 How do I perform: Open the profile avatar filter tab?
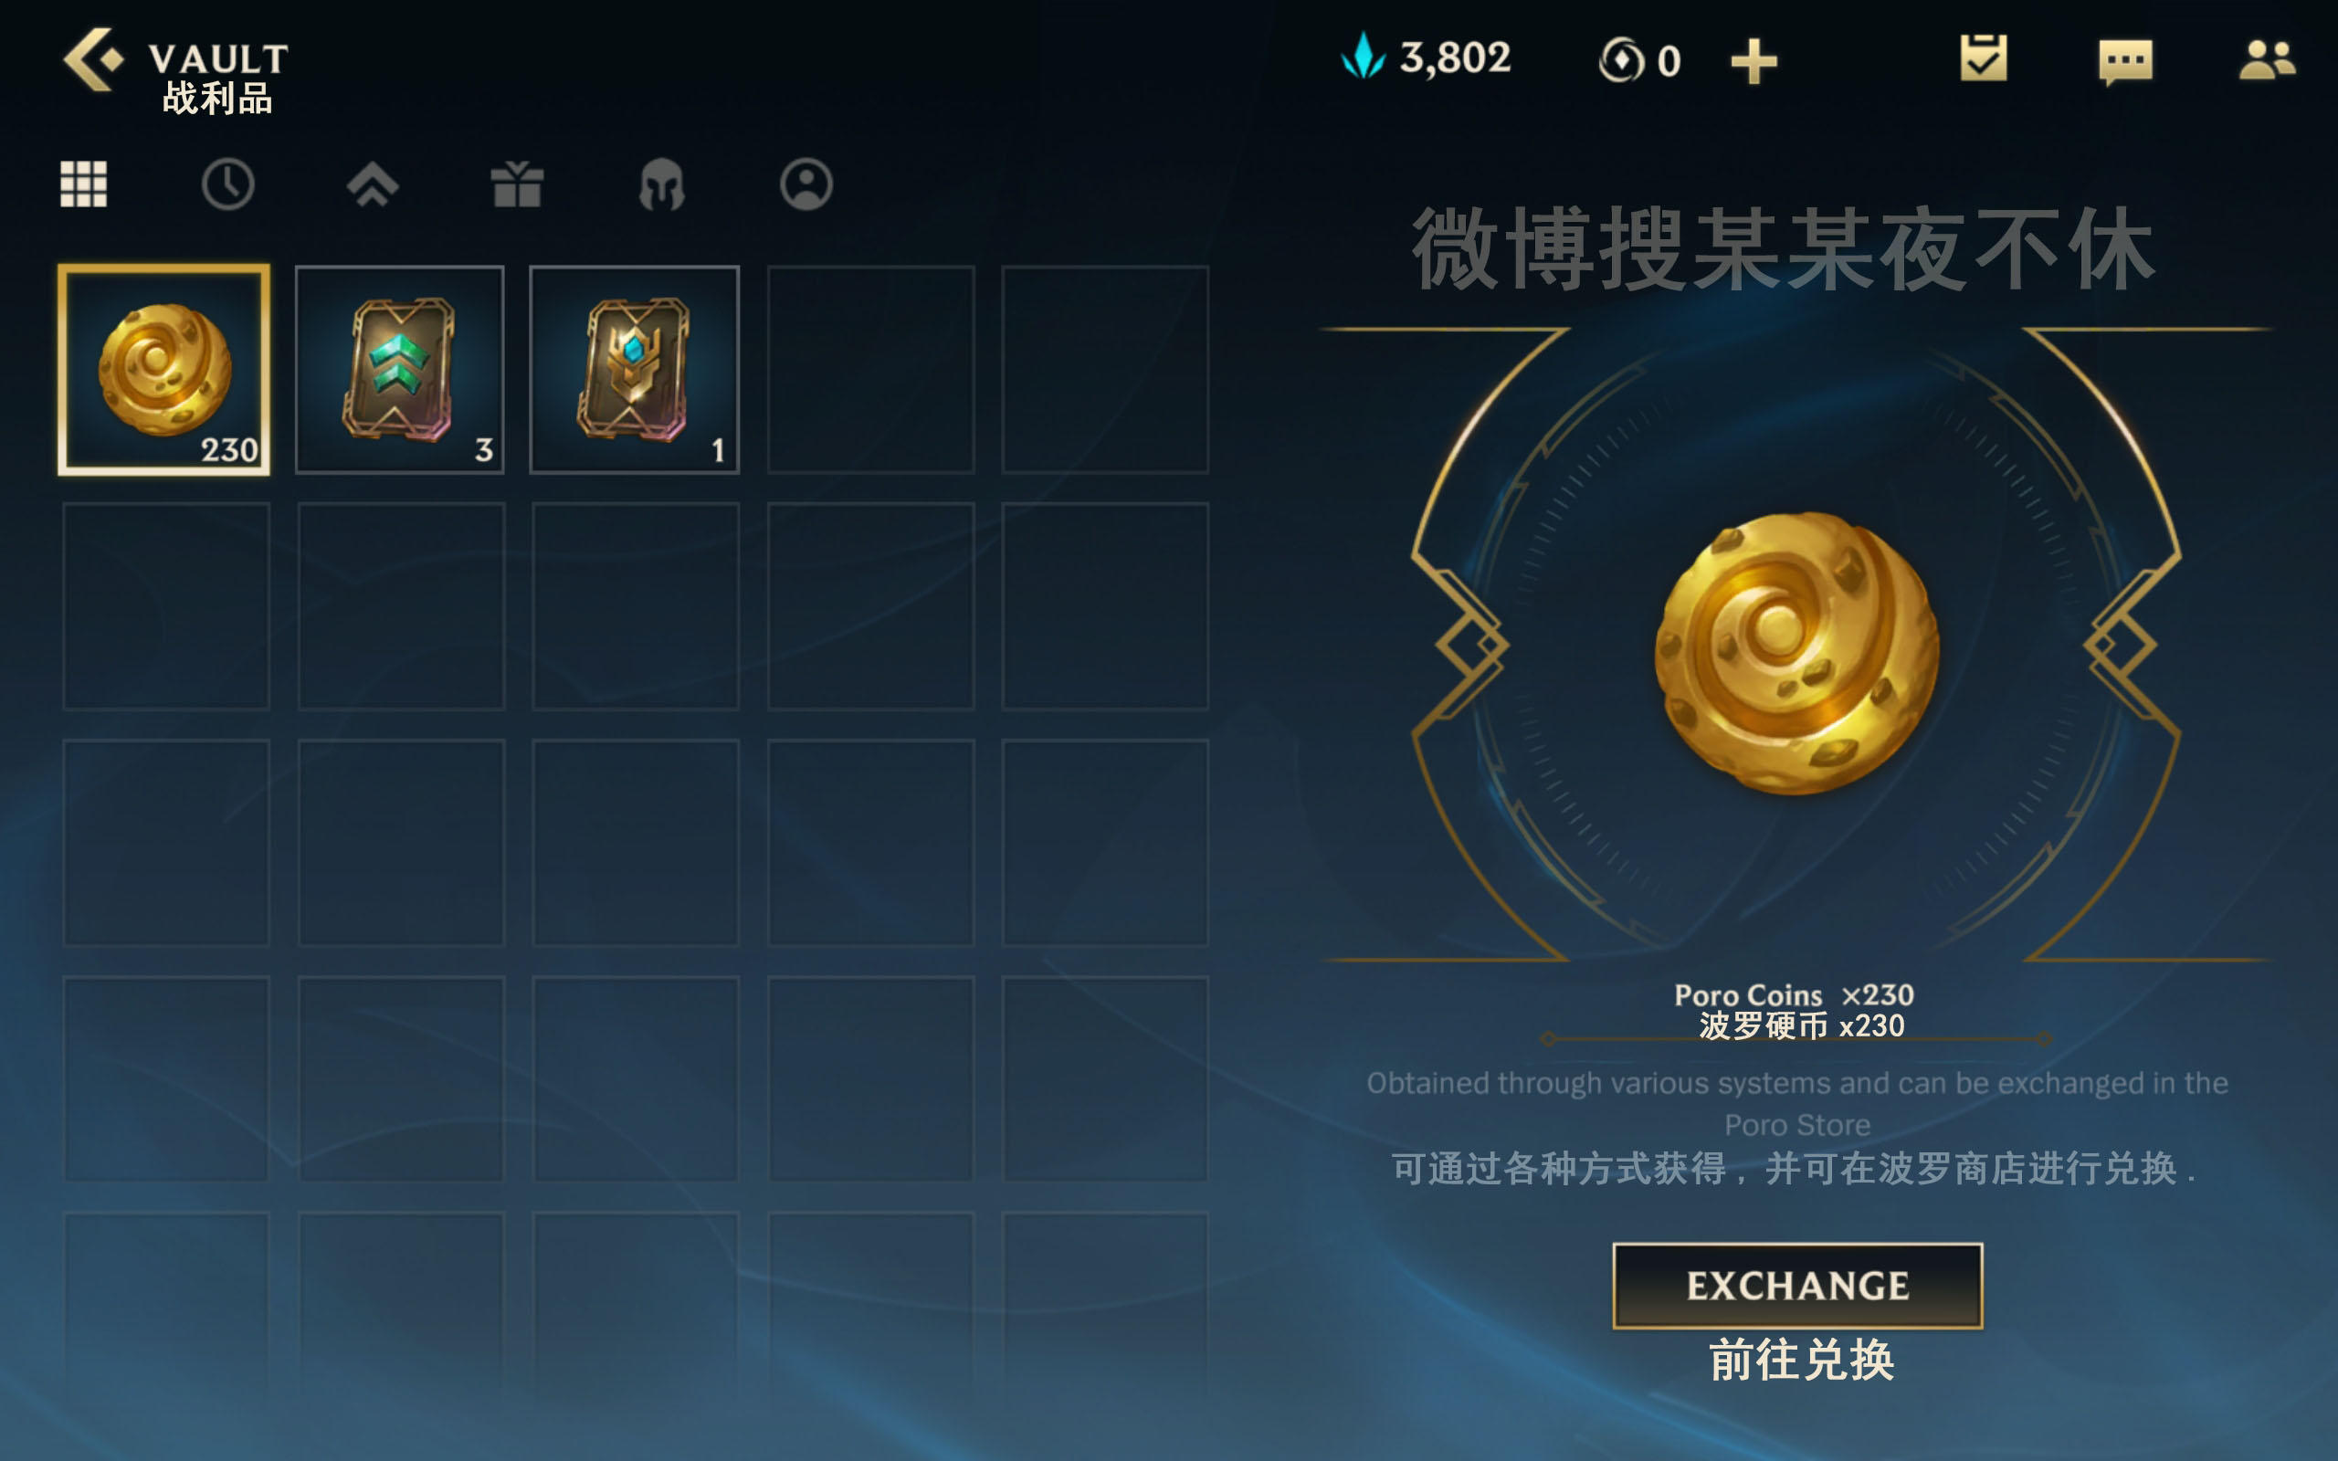(x=806, y=184)
